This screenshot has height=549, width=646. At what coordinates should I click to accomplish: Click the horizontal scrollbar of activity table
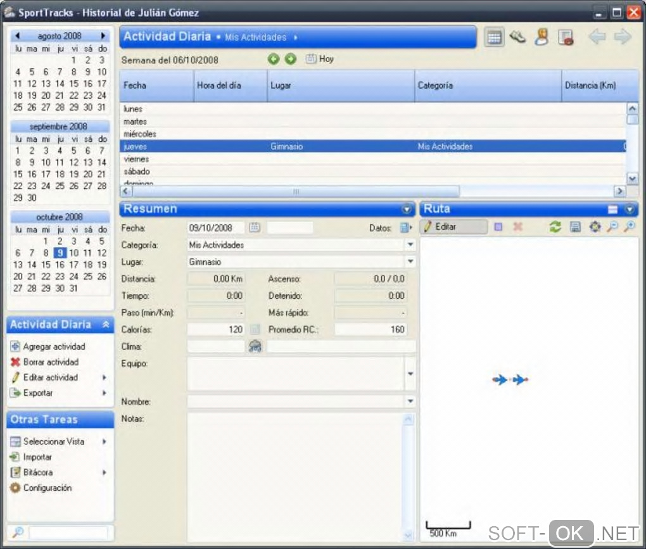(x=296, y=191)
